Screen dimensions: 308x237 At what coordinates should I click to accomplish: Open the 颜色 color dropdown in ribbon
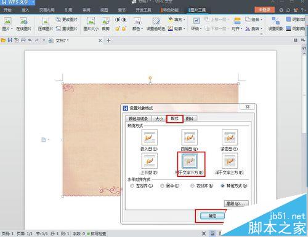tap(137, 24)
